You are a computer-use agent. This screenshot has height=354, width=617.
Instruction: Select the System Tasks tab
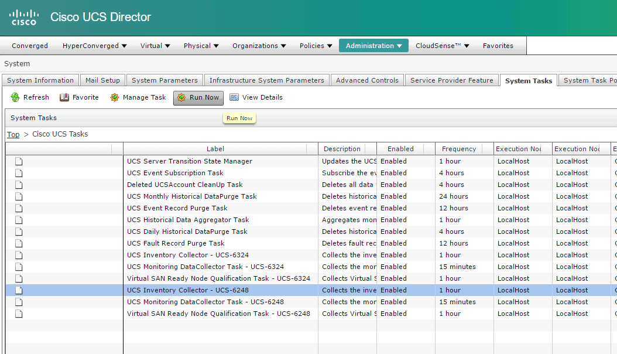(529, 80)
